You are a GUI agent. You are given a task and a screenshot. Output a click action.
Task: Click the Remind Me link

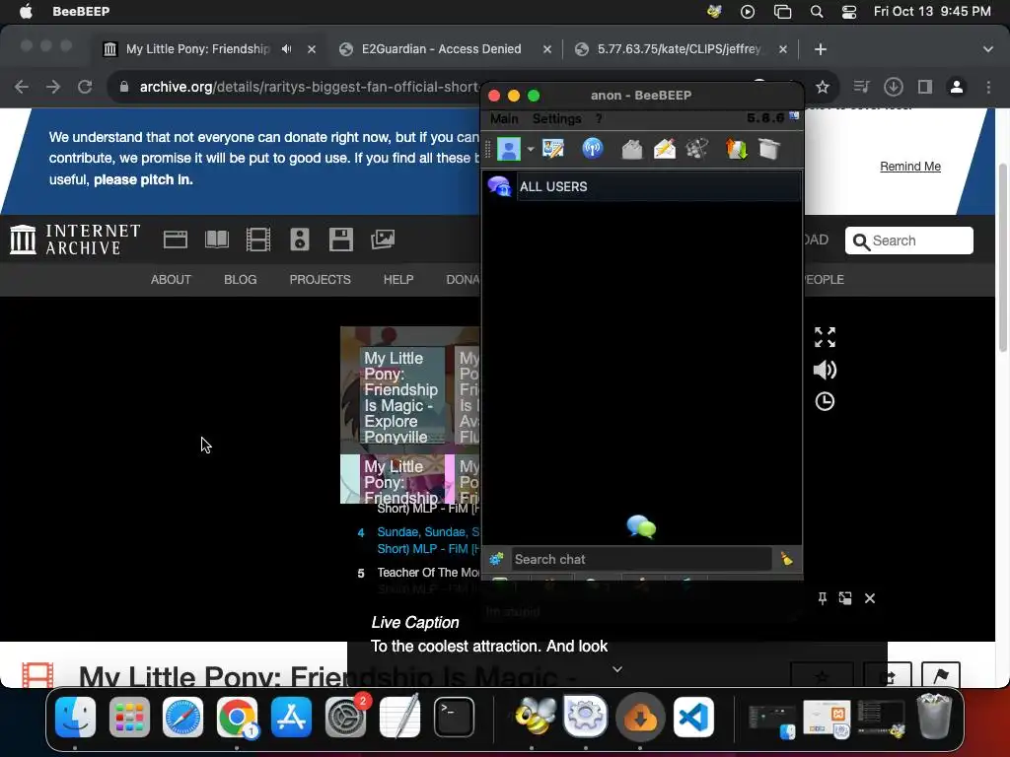(x=910, y=166)
